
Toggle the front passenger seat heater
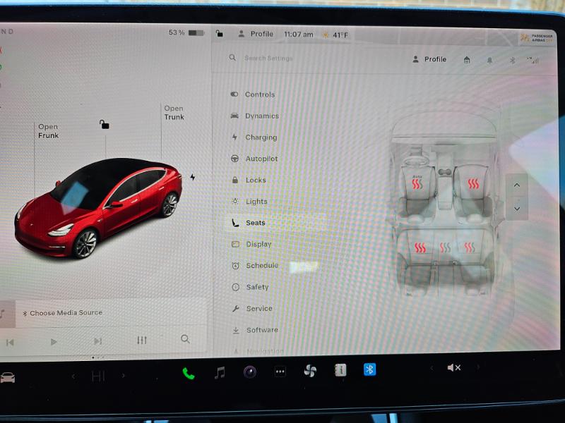pos(472,184)
